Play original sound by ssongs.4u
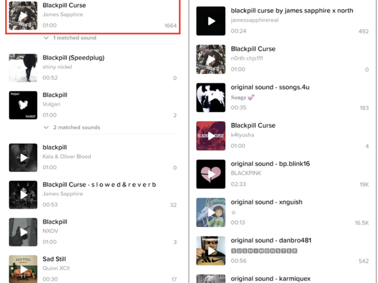The height and width of the screenshot is (283, 378). click(211, 97)
